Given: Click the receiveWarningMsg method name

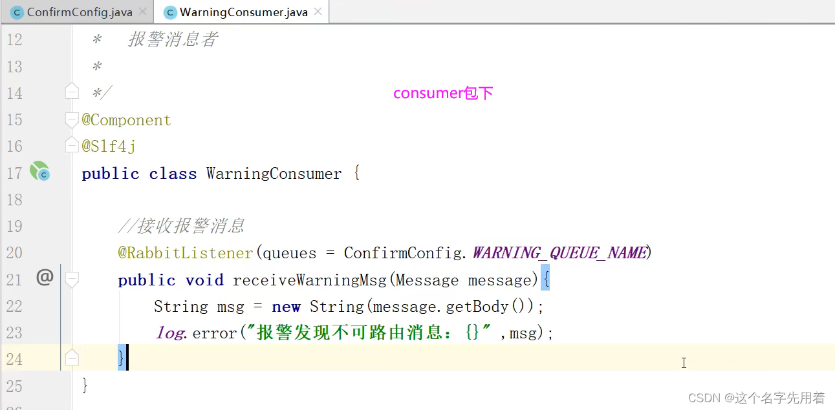Looking at the screenshot, I should tap(310, 280).
